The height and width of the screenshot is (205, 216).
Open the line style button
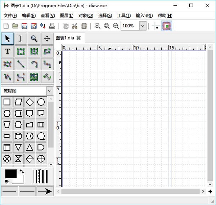(27, 191)
